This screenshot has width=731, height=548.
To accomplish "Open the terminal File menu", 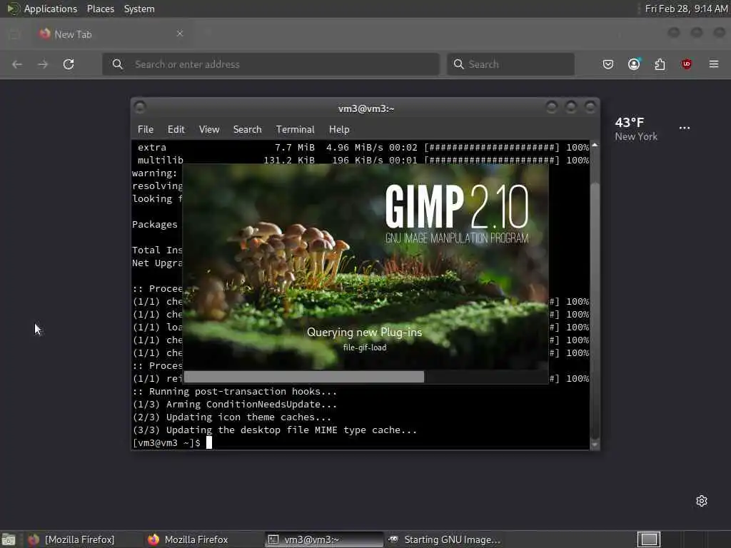I will 146,130.
